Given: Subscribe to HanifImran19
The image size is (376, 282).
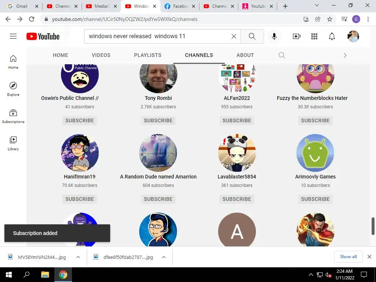Looking at the screenshot, I should (80, 199).
